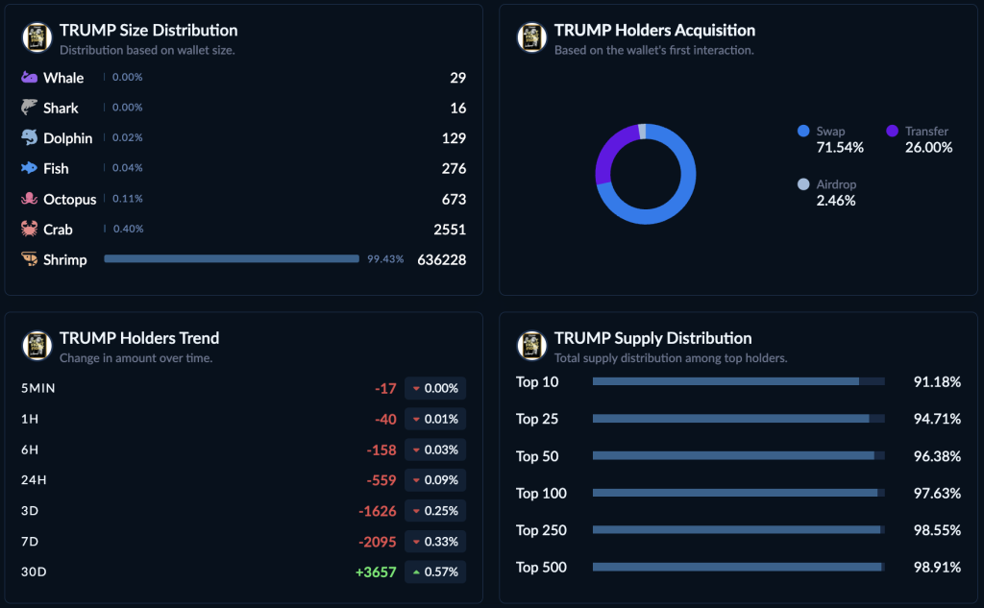Screen dimensions: 984x608
Task: Click the TRUMP Holders Acquisition heading
Action: point(654,30)
